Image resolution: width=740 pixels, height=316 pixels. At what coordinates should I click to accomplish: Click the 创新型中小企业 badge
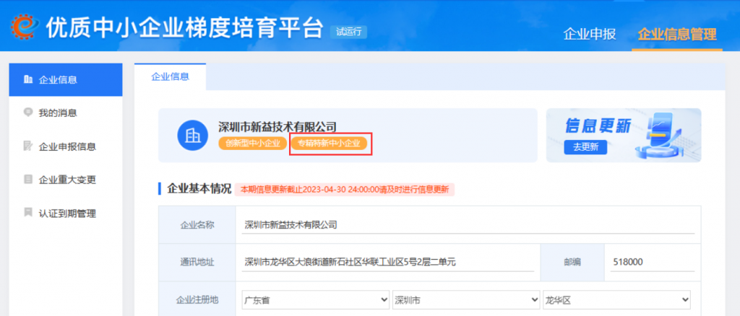[x=253, y=143]
